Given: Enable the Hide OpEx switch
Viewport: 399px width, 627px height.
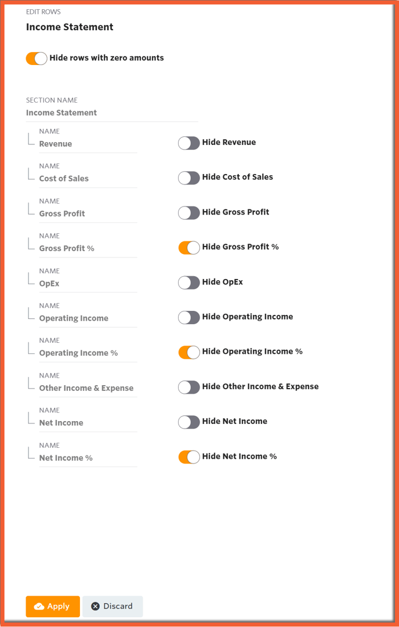Looking at the screenshot, I should (188, 282).
